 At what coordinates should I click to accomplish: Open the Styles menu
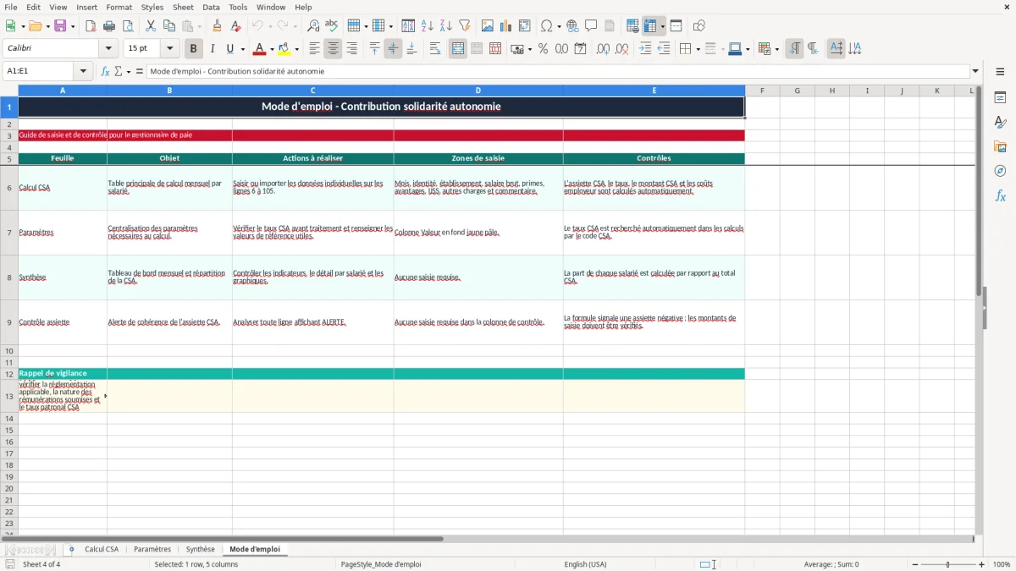(152, 7)
